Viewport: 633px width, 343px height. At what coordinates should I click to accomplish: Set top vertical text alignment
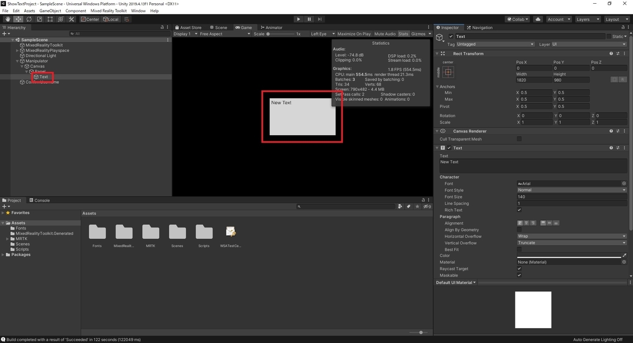543,223
